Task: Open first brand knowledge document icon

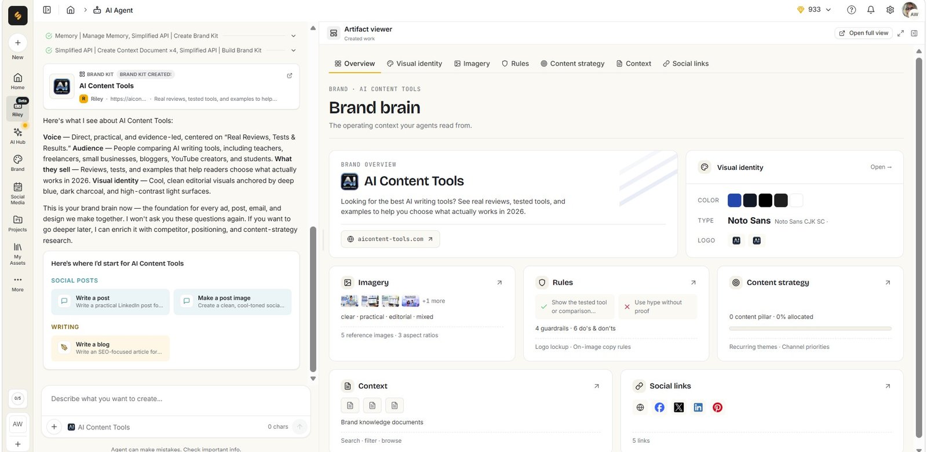Action: 350,406
